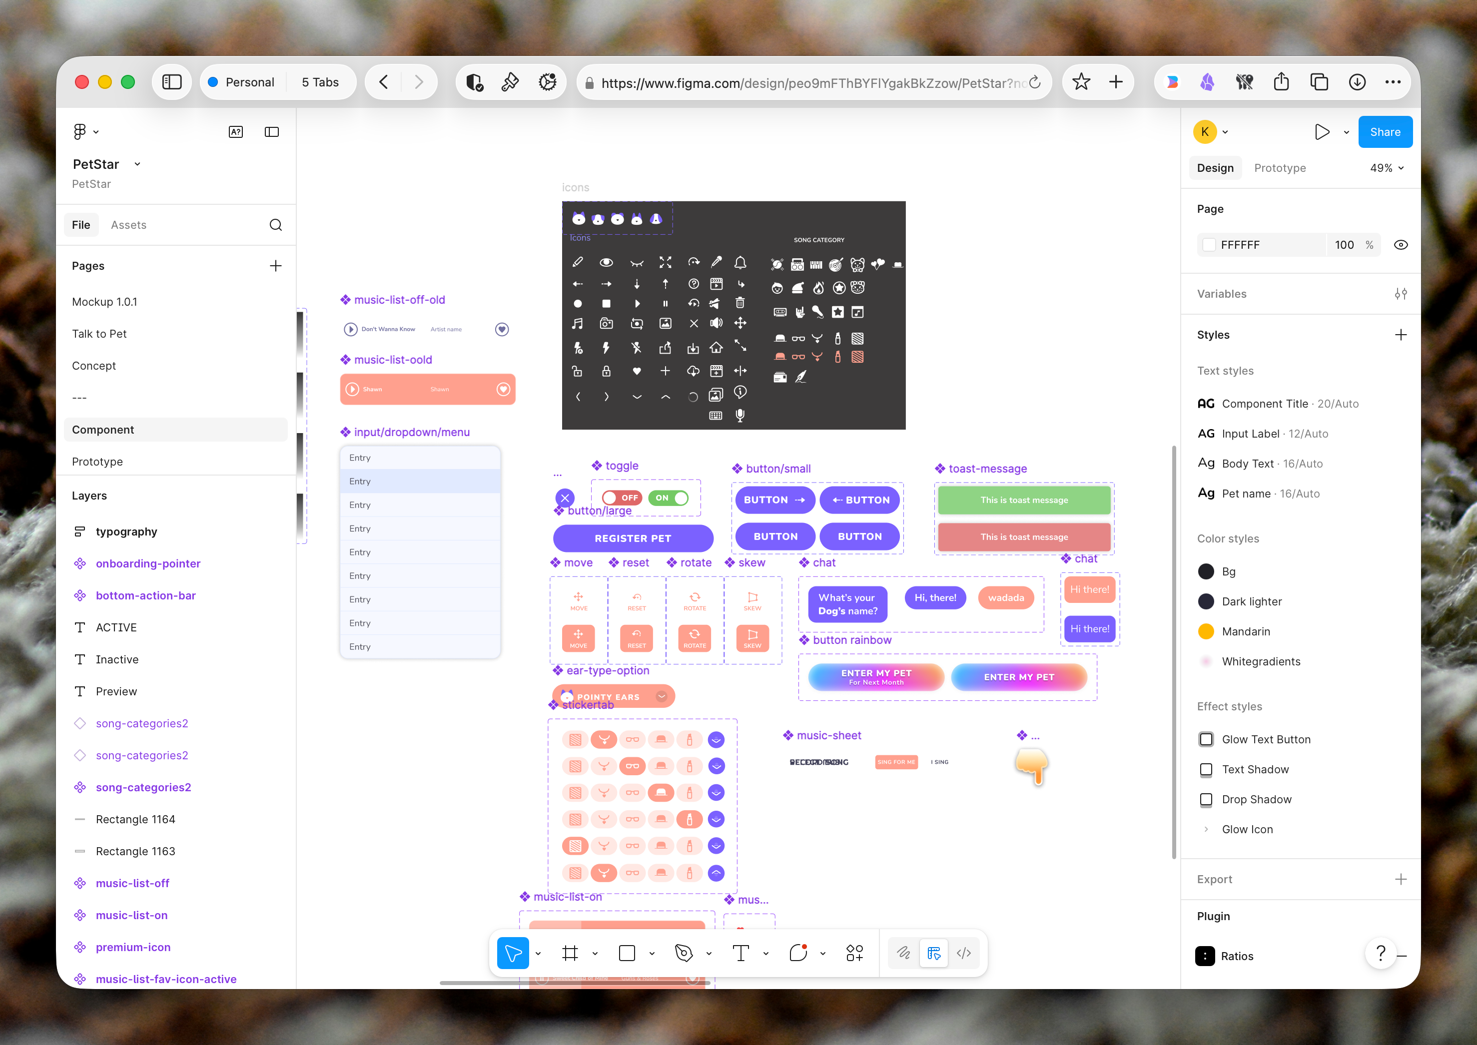
Task: Click the Mandarin color style swatch
Action: (1206, 631)
